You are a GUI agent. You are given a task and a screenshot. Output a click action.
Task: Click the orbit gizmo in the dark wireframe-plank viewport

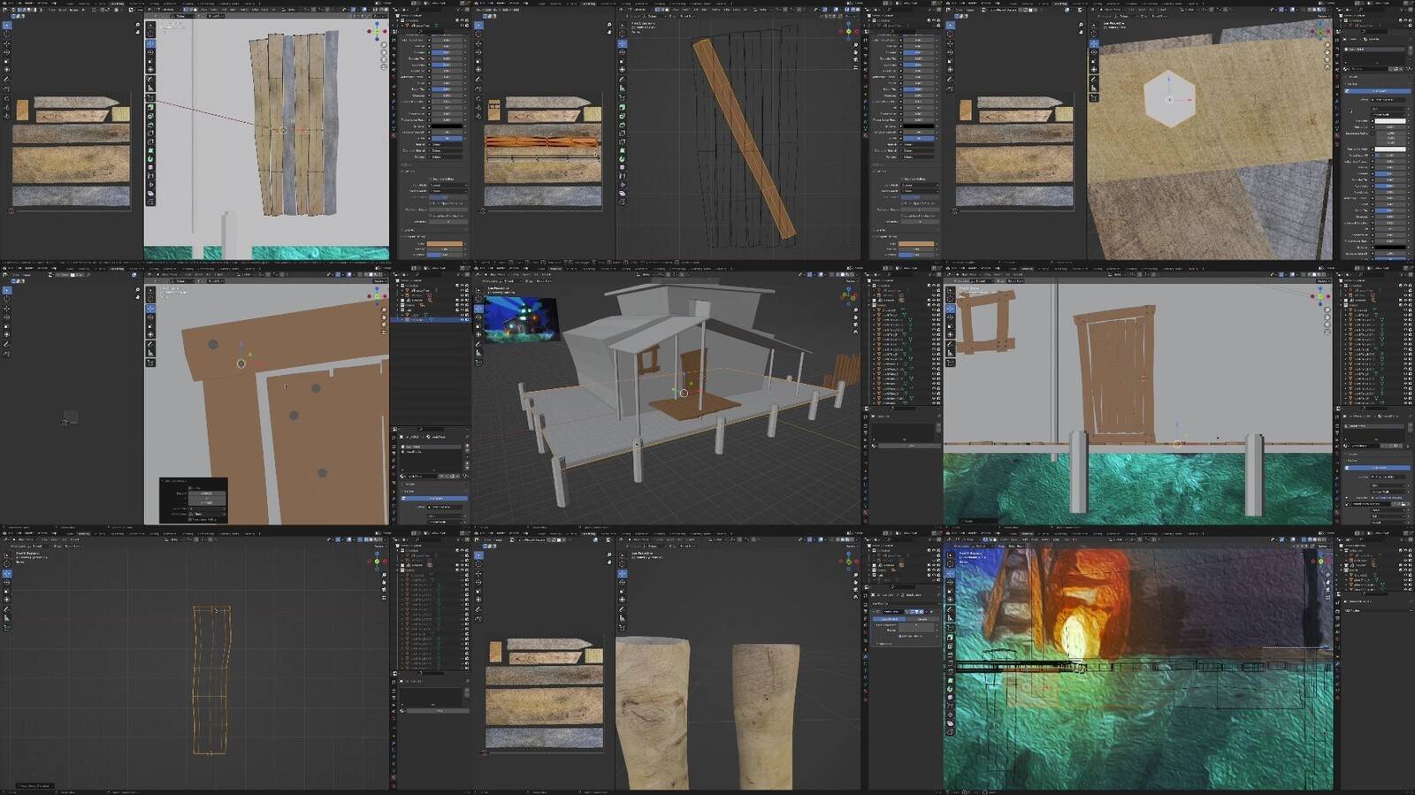coord(377,560)
